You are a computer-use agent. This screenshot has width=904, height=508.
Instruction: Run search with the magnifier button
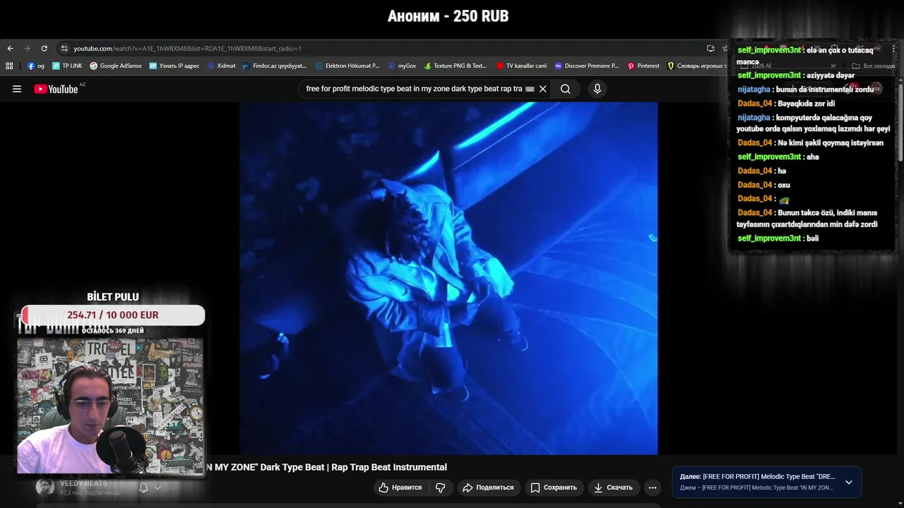pos(565,89)
